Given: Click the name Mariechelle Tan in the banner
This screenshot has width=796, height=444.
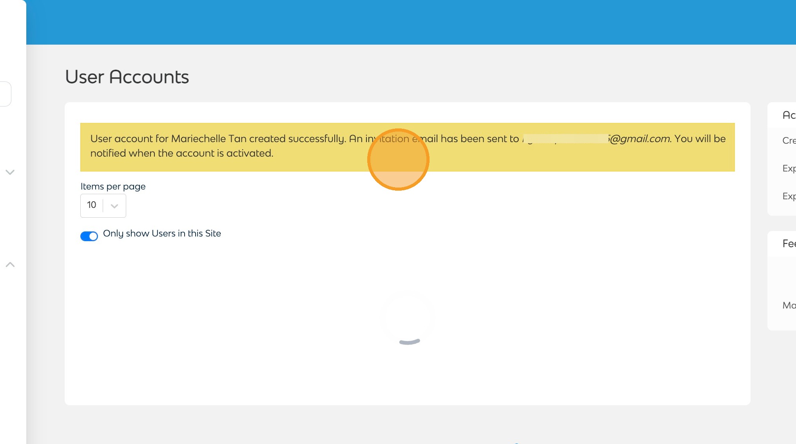Looking at the screenshot, I should click(209, 139).
